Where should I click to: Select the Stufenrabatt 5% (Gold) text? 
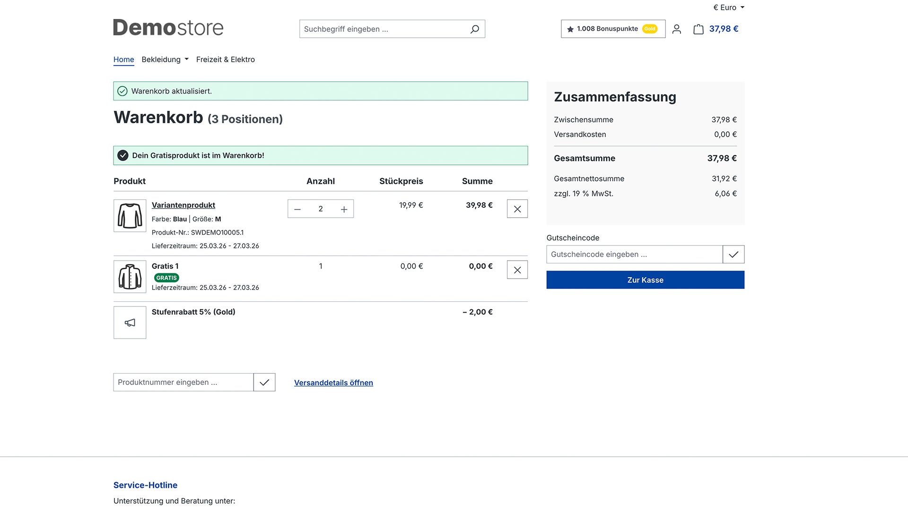[193, 312]
